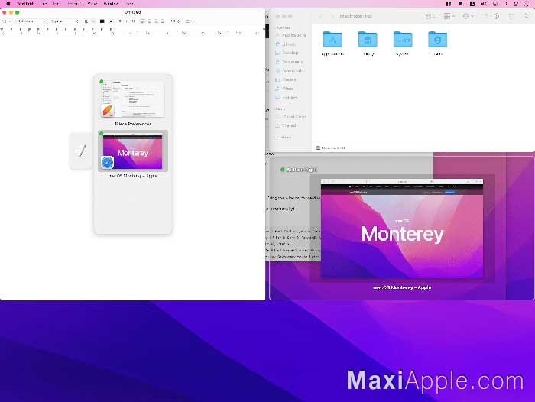Open the Edit menu in menu bar
Screen dimensions: 535x402
pyautogui.click(x=57, y=4)
